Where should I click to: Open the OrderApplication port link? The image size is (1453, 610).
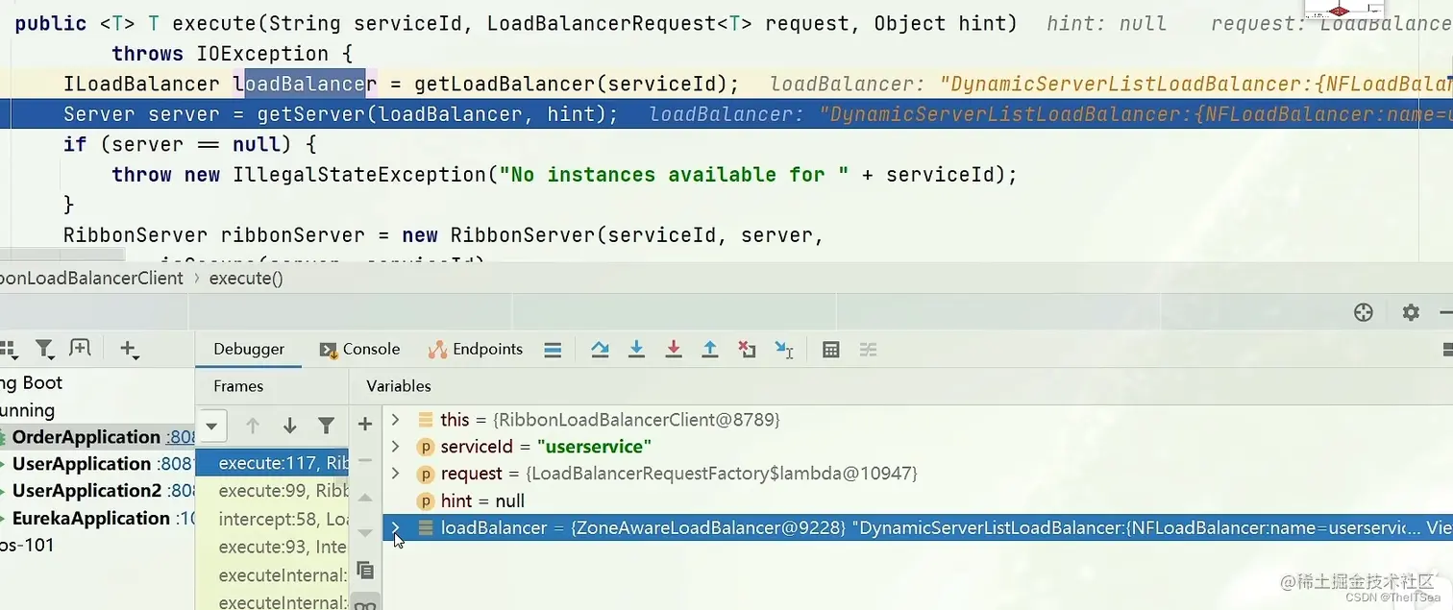182,438
